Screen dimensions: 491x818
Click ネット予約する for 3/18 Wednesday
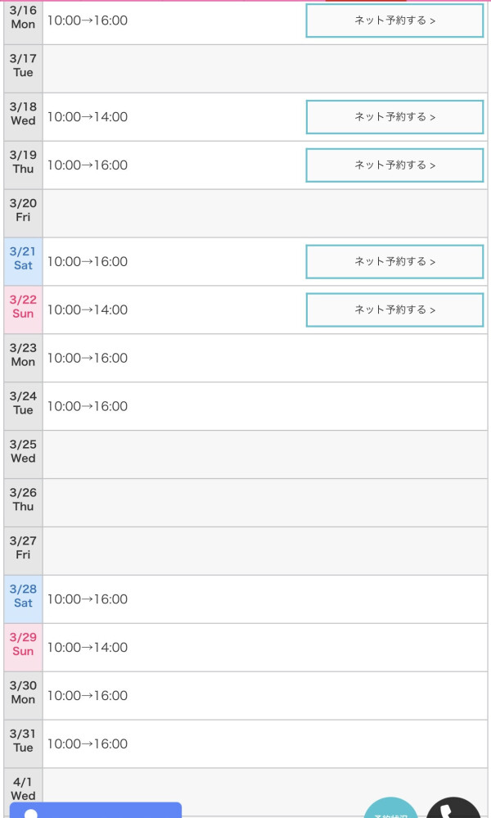pyautogui.click(x=394, y=117)
